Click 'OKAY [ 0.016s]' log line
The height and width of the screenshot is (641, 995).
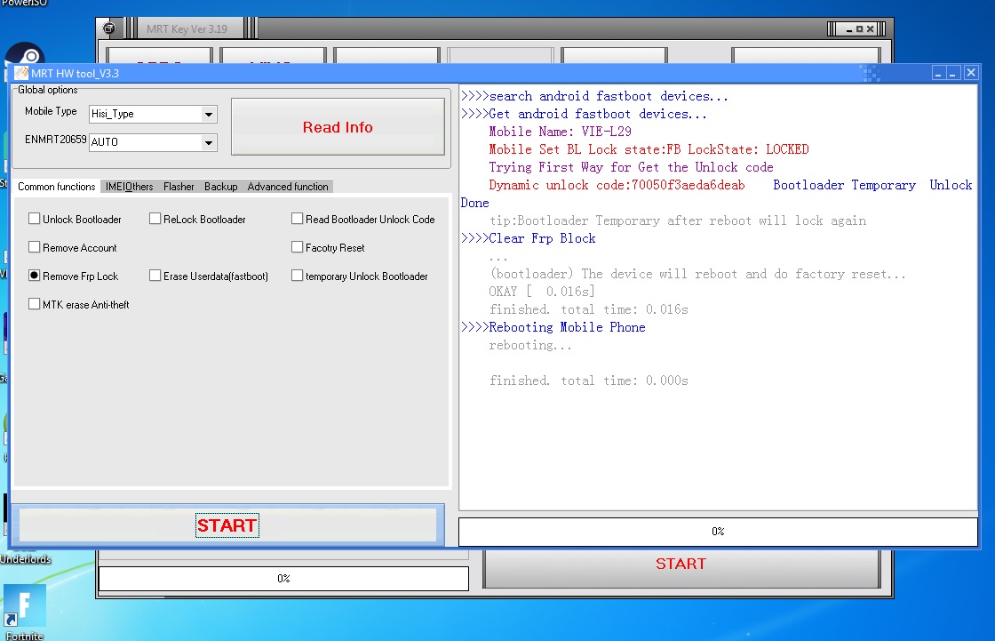[x=542, y=292]
